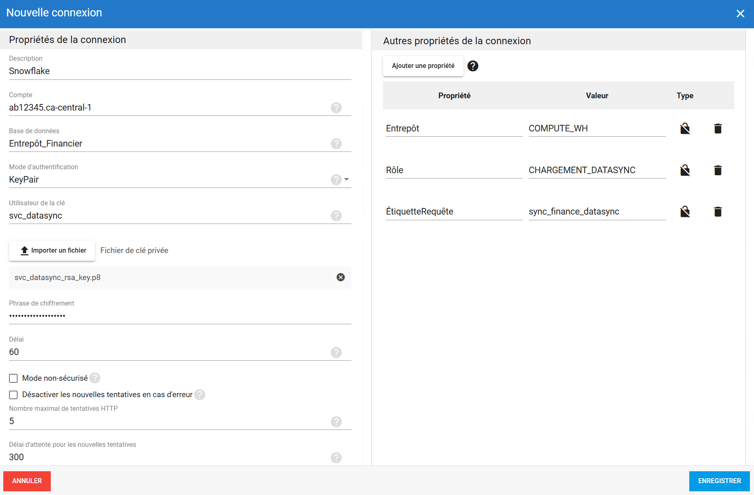Check Désactiver les nouvelles tentatives en cas d'erreur
754x495 pixels.
14,395
